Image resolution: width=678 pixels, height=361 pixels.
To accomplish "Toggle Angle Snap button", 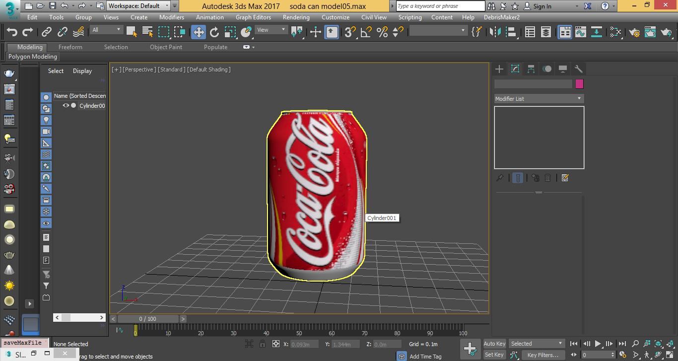I will point(366,32).
